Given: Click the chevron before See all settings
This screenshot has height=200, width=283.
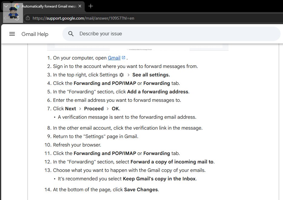Looking at the screenshot, I should tap(128, 75).
